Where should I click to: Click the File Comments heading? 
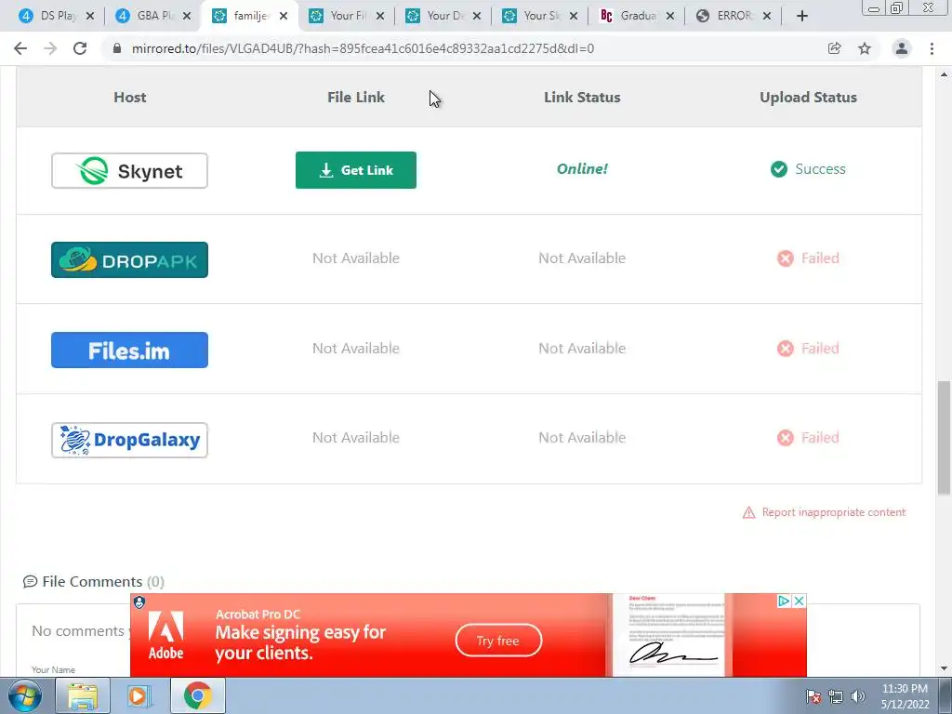point(103,582)
